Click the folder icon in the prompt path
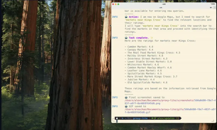The width and height of the screenshot is (217, 130). pyautogui.click(x=123, y=118)
